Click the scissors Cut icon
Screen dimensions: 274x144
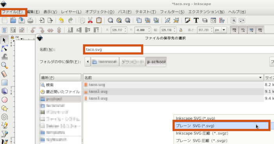(90, 20)
